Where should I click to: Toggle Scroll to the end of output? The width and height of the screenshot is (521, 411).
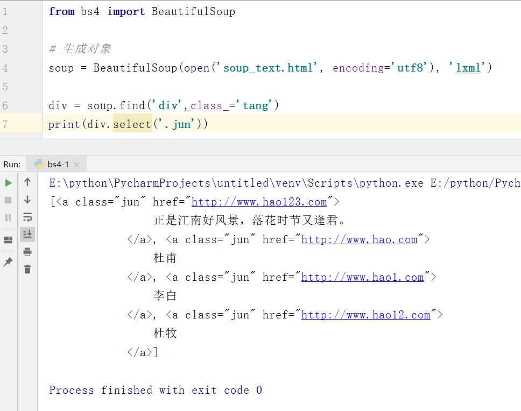point(27,235)
